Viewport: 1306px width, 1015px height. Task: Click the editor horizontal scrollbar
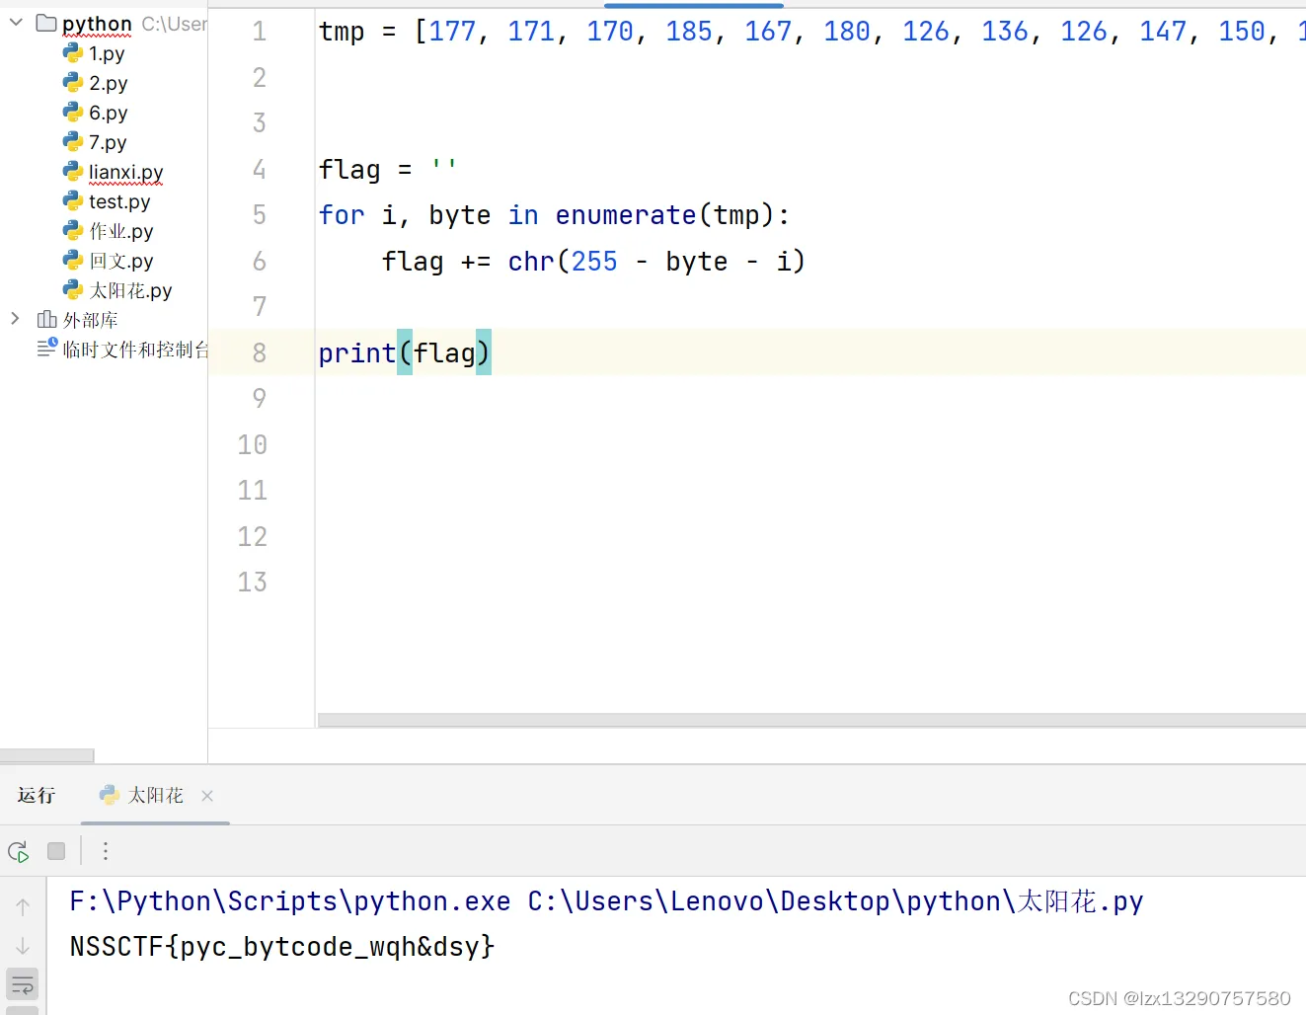pyautogui.click(x=811, y=721)
